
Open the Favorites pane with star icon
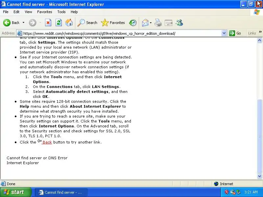click(113, 23)
